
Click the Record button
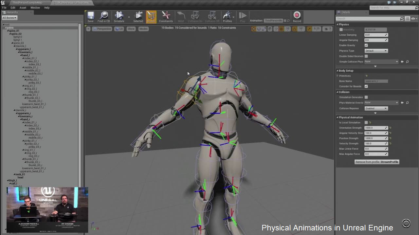pyautogui.click(x=297, y=17)
